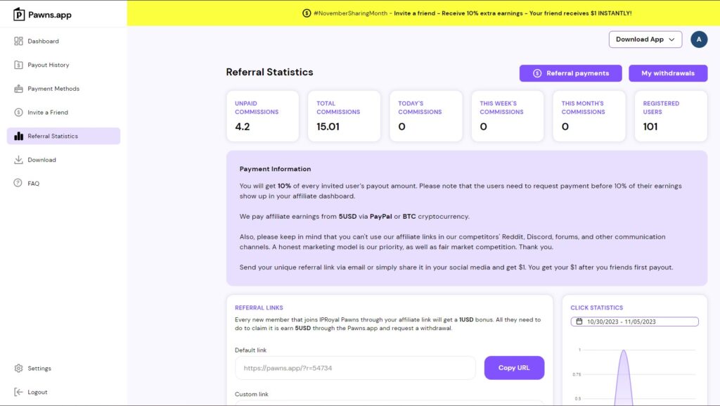
Task: Click the Default link URL field
Action: [x=355, y=368]
